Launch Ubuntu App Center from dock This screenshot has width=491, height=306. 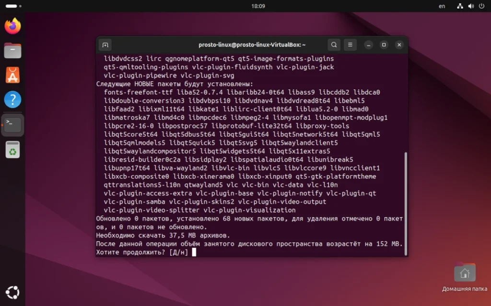[x=12, y=75]
